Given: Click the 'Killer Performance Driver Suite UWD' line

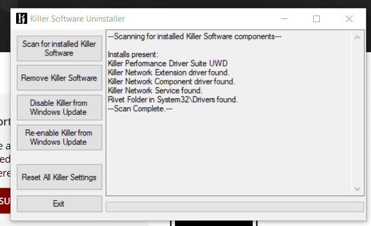Looking at the screenshot, I should pos(168,63).
